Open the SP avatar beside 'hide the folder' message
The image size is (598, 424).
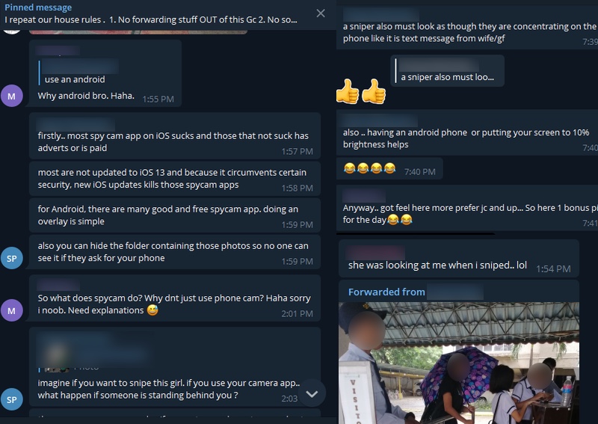point(12,259)
